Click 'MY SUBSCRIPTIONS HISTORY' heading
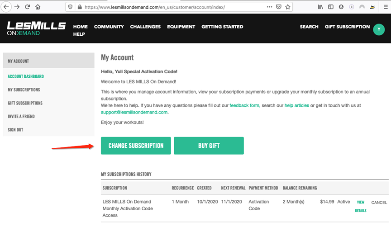The width and height of the screenshot is (391, 227). coord(126,175)
